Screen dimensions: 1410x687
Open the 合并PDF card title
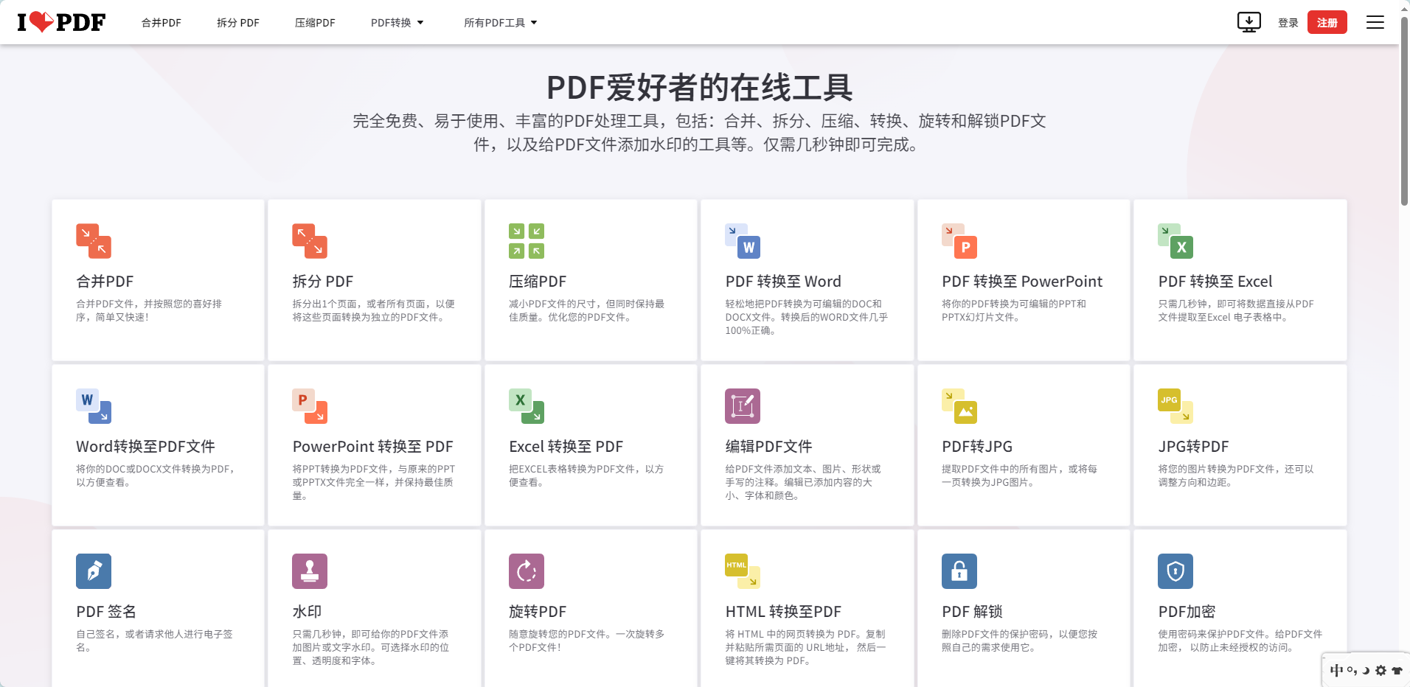coord(105,282)
